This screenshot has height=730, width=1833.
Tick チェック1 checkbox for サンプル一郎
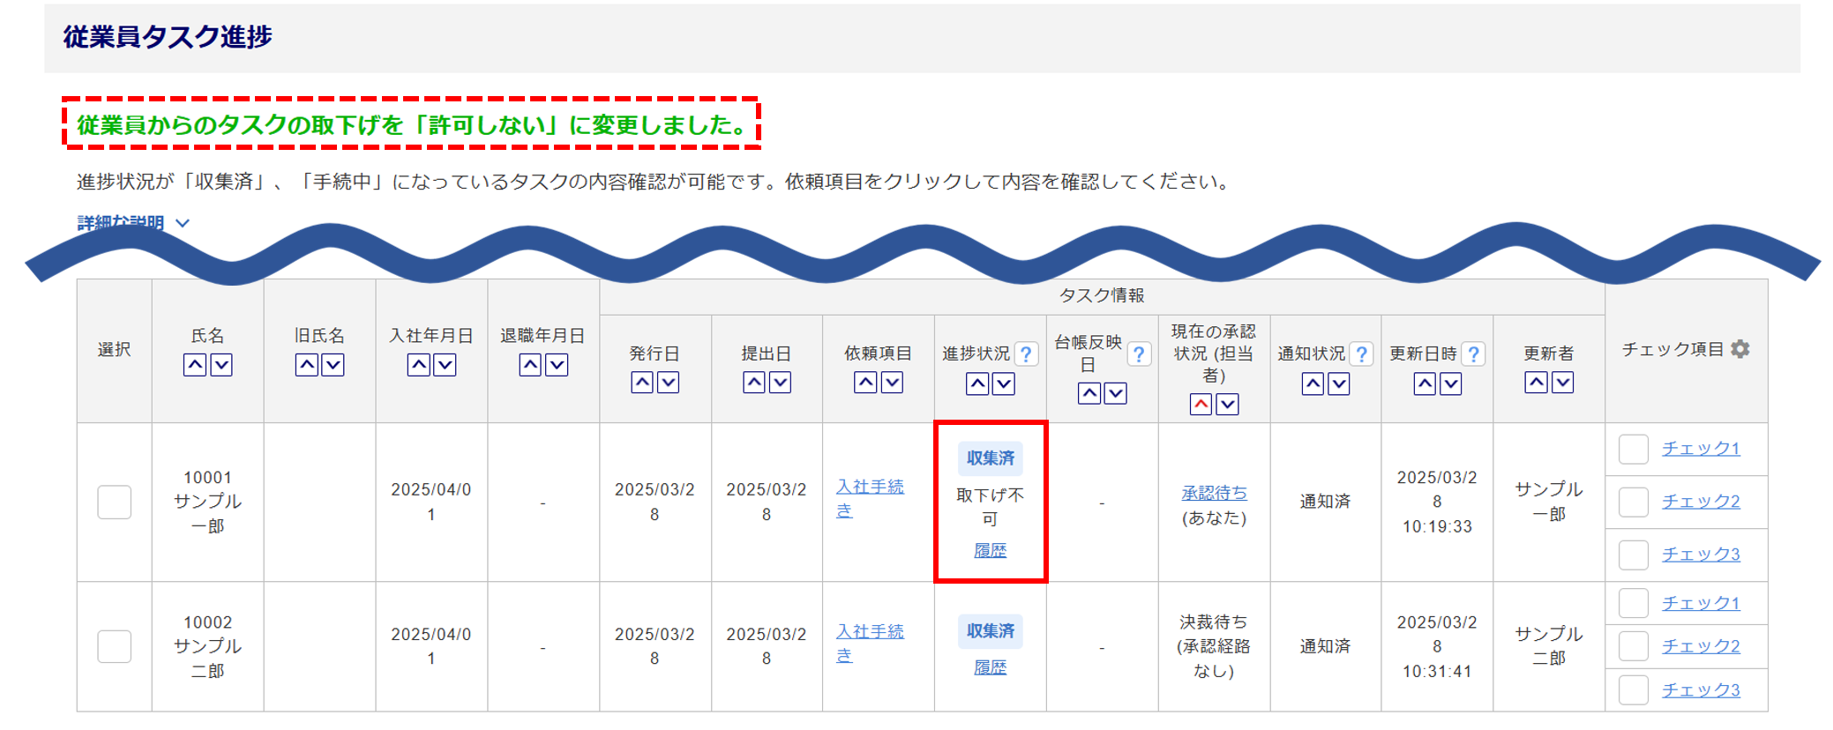(1633, 449)
